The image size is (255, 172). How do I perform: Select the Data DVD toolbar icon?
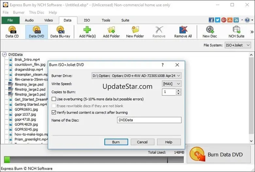36,32
